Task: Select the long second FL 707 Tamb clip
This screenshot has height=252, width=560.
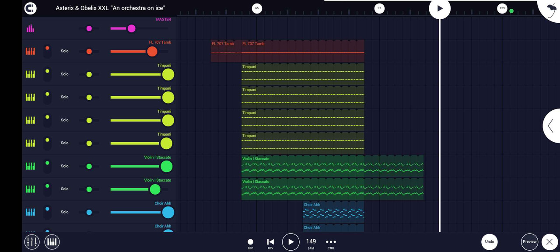Action: coord(303,51)
